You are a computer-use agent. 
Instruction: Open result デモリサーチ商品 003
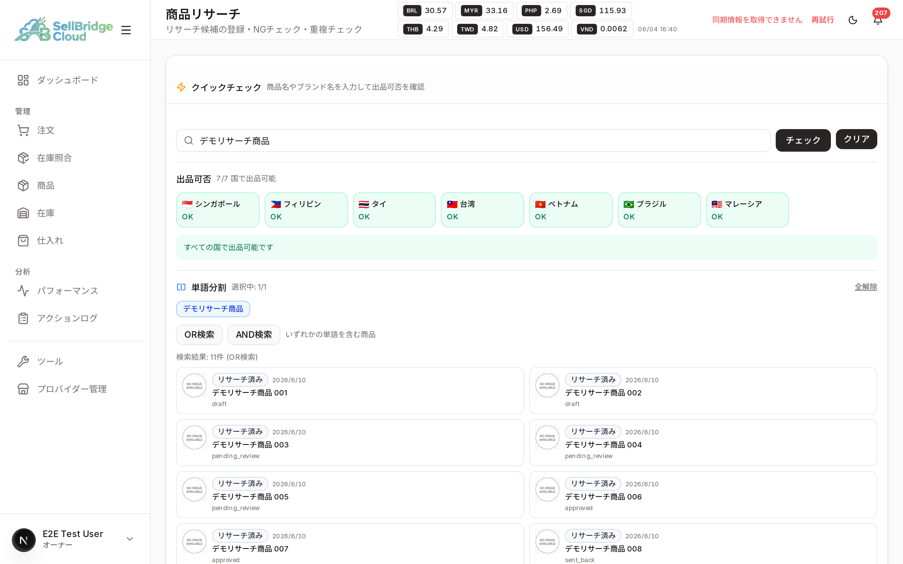click(350, 443)
